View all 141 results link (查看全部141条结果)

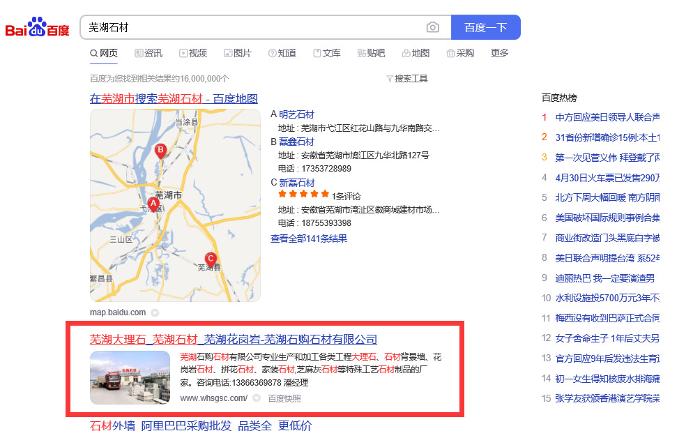309,239
